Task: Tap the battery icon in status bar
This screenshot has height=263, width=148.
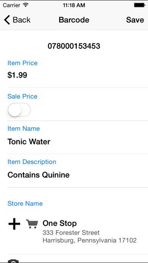Action: [x=139, y=5]
